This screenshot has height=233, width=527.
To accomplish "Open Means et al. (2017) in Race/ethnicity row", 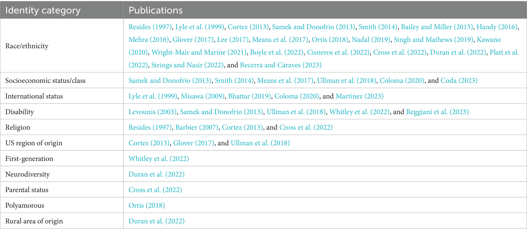I will (280, 40).
